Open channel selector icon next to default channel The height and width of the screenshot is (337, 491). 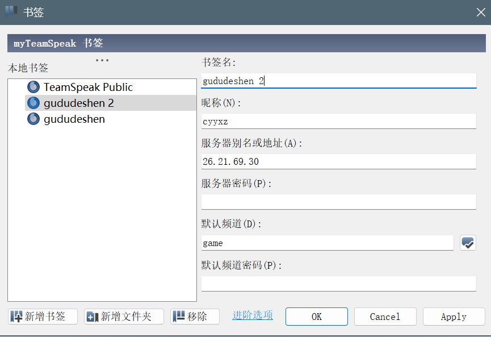pos(468,243)
